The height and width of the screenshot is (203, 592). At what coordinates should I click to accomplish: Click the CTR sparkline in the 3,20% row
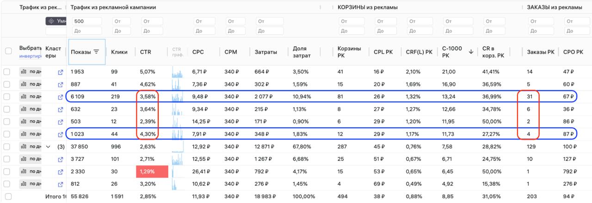[177, 184]
